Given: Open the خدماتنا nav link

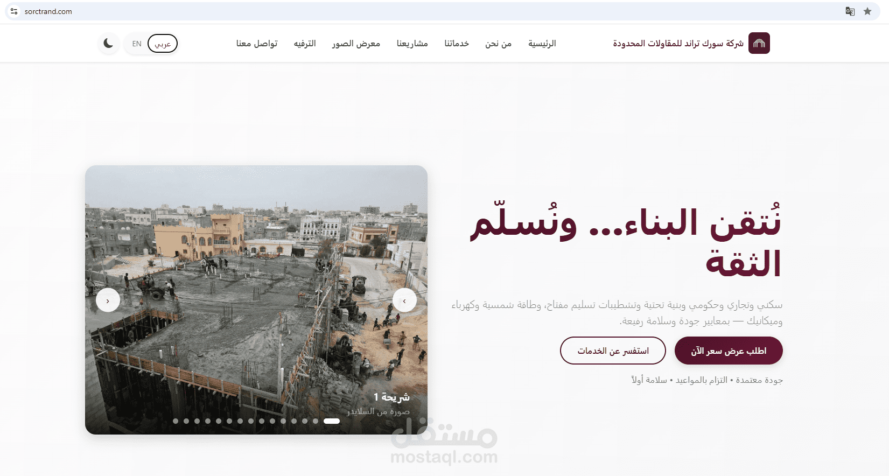Looking at the screenshot, I should click(x=457, y=43).
